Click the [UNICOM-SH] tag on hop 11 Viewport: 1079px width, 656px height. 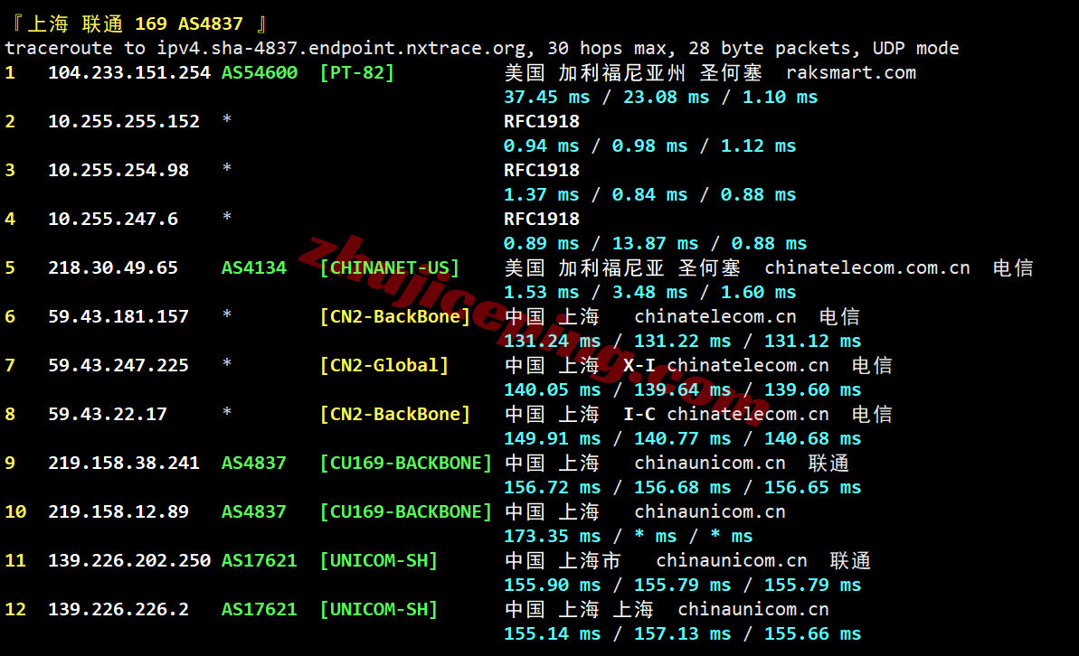(379, 561)
